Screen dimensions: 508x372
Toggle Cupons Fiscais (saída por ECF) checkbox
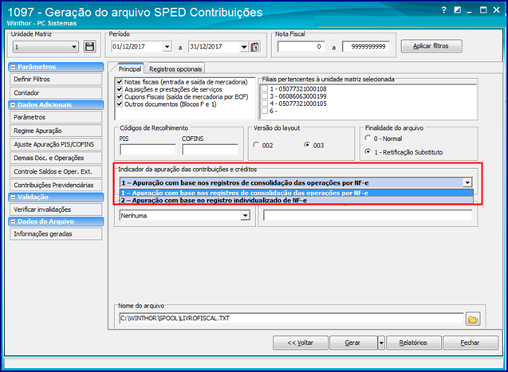(x=120, y=96)
